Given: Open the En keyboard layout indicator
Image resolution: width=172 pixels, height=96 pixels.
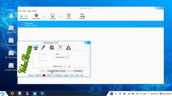Looking at the screenshot, I should (112, 94).
